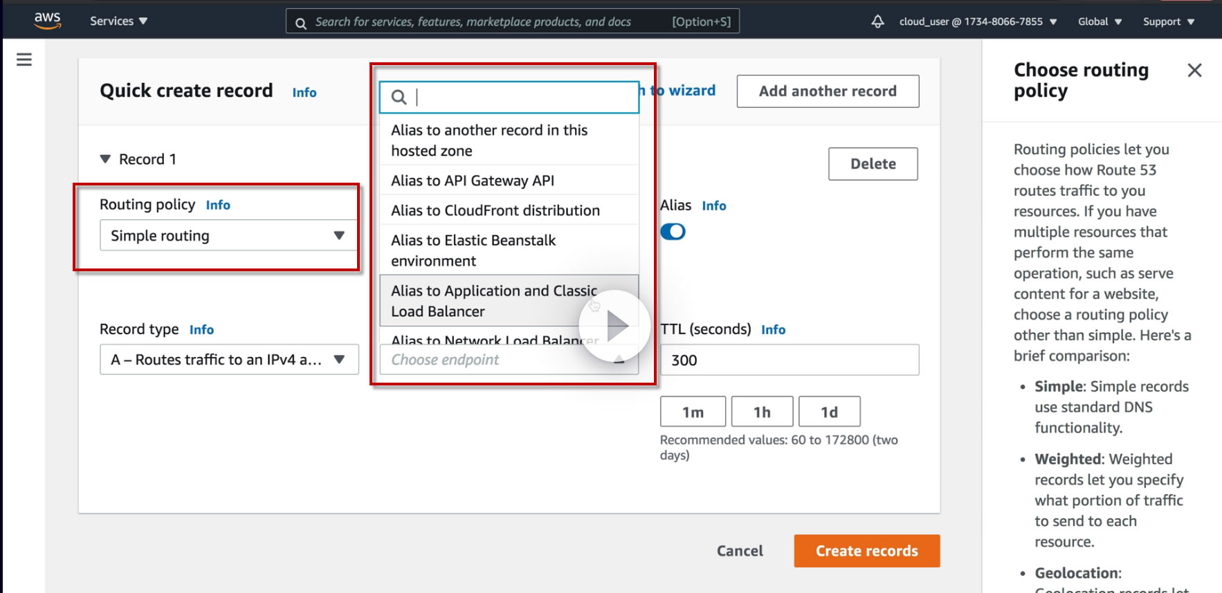
Task: Open the hamburger navigation menu
Action: coord(24,60)
